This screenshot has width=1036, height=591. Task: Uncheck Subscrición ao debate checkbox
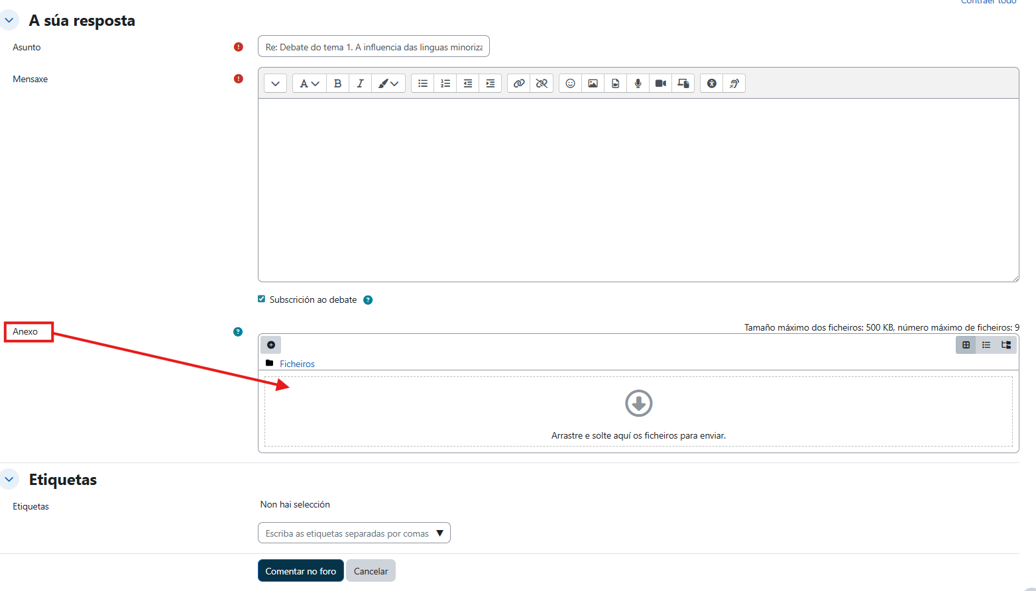pyautogui.click(x=262, y=299)
